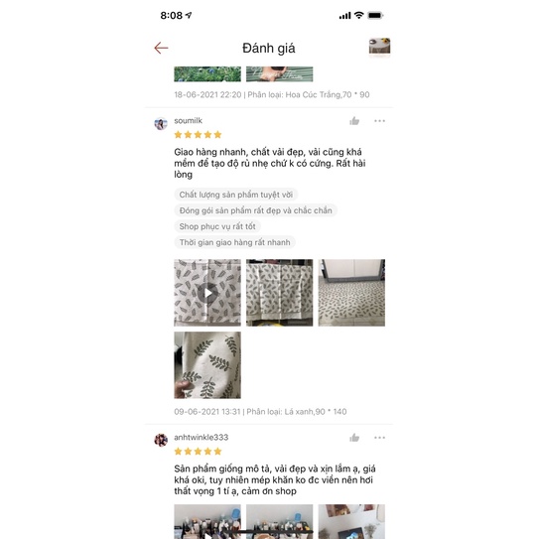Open the username soumilk
The image size is (539, 539).
[x=188, y=121]
